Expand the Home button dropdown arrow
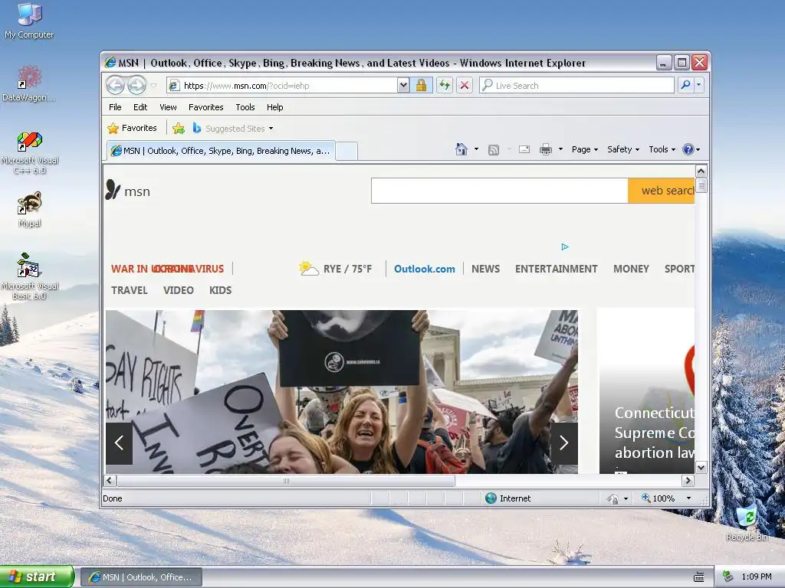Screen dimensions: 785x588 (x=476, y=149)
